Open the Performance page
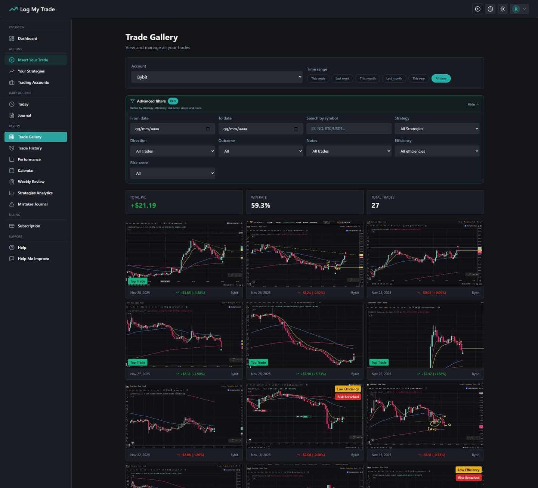Screen dimensions: 538x488 30,159
